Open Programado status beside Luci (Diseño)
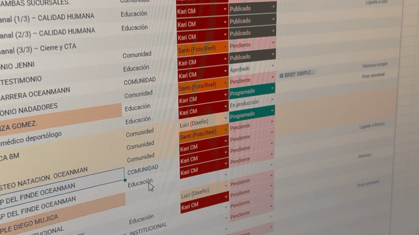Screen dimensions: 419x235 point(252,115)
